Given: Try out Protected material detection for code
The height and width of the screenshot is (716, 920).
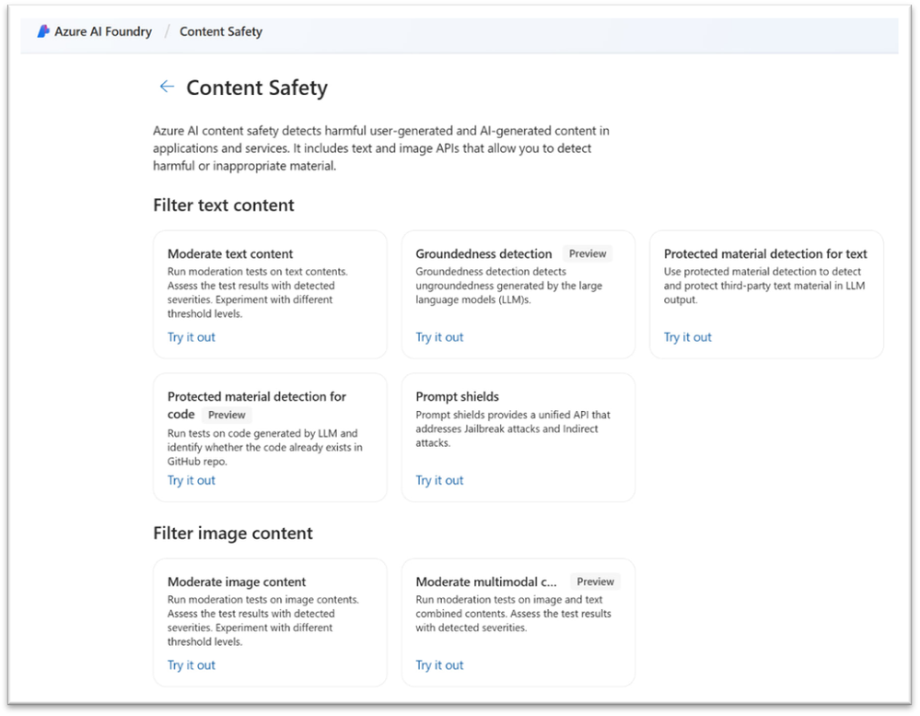Looking at the screenshot, I should click(x=192, y=481).
